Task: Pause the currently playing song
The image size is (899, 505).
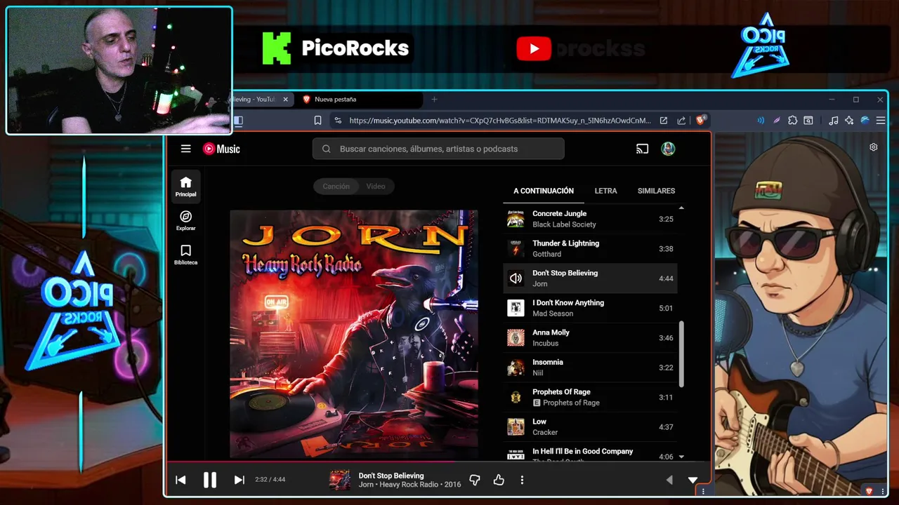Action: (209, 480)
